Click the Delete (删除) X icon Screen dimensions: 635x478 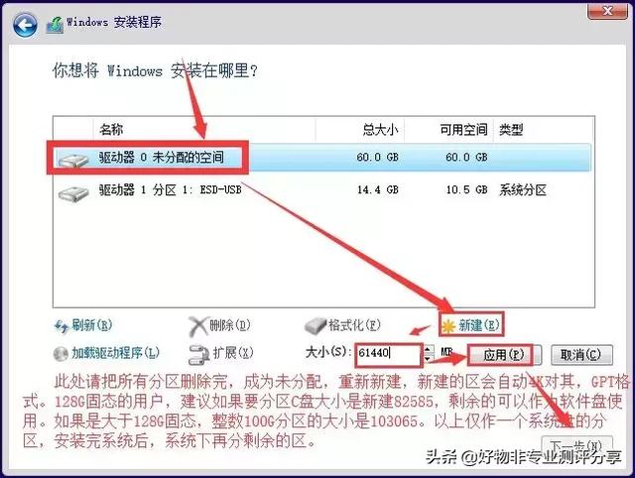(198, 326)
